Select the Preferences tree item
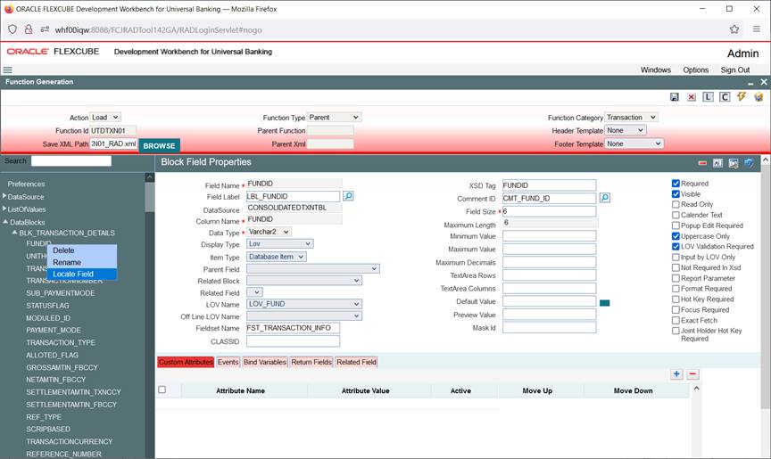This screenshot has width=771, height=459. 26,184
